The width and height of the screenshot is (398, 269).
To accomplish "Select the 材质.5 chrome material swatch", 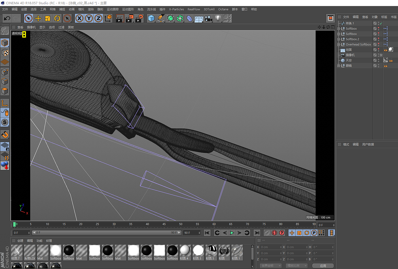I will (x=211, y=252).
